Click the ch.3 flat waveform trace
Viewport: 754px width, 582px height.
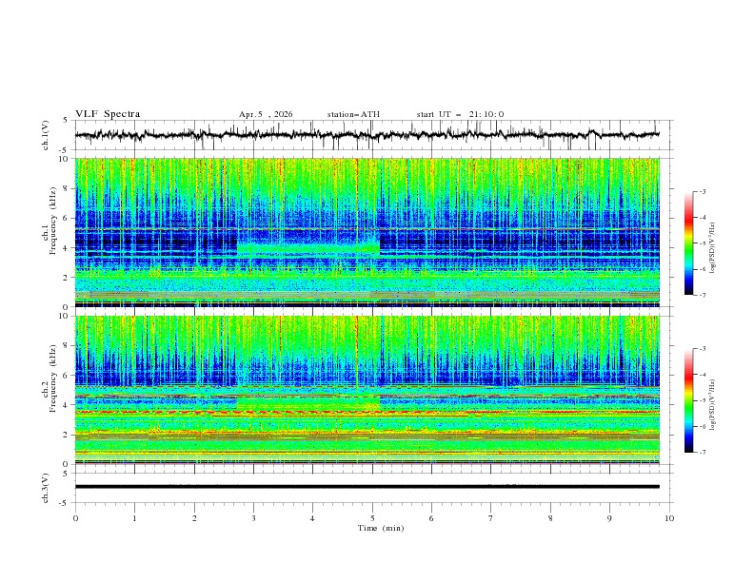coord(367,487)
